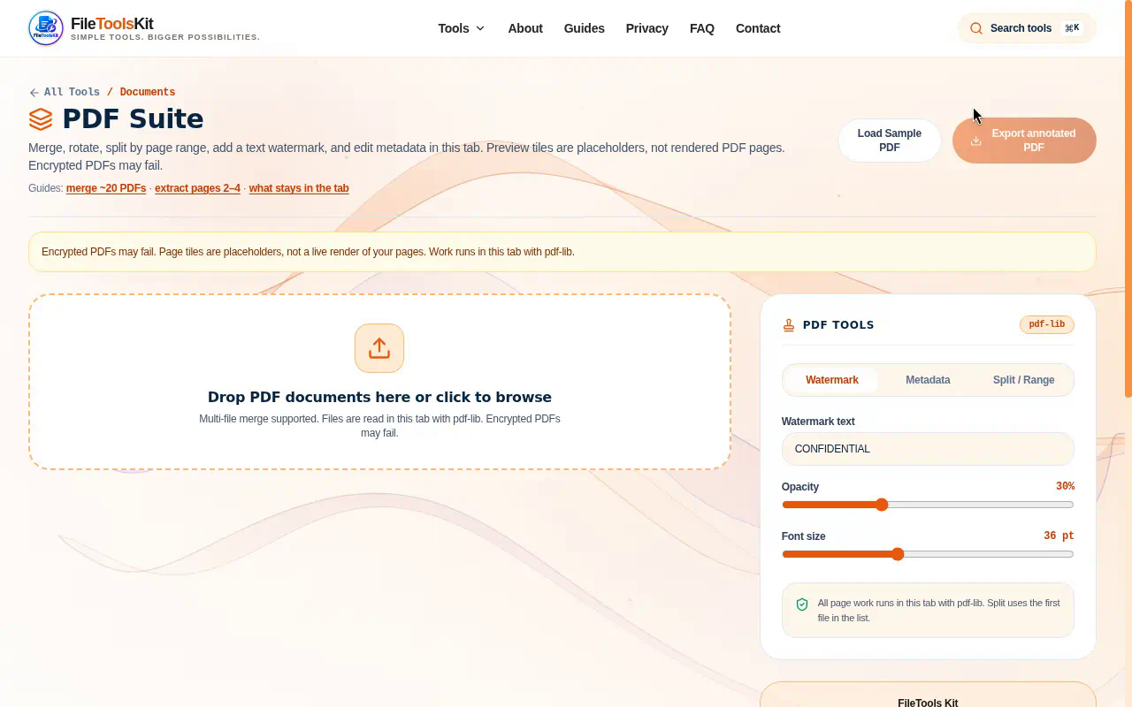Screen dimensions: 1132x707
Task: Click the green shield check icon
Action: tap(802, 604)
